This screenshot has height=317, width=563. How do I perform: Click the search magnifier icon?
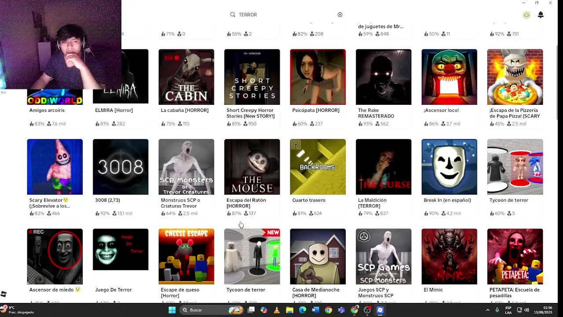point(233,15)
